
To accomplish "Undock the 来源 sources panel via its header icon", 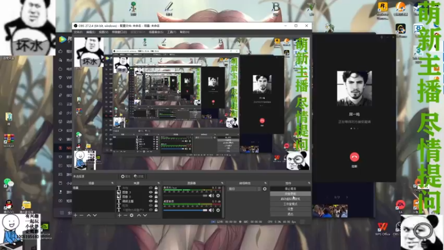I will click(158, 183).
